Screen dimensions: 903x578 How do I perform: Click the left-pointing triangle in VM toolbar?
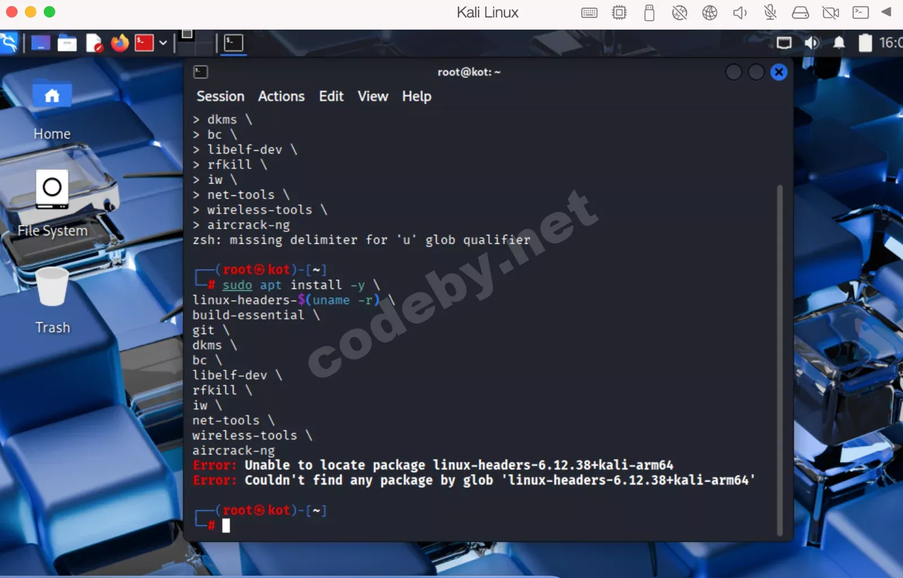(x=886, y=12)
